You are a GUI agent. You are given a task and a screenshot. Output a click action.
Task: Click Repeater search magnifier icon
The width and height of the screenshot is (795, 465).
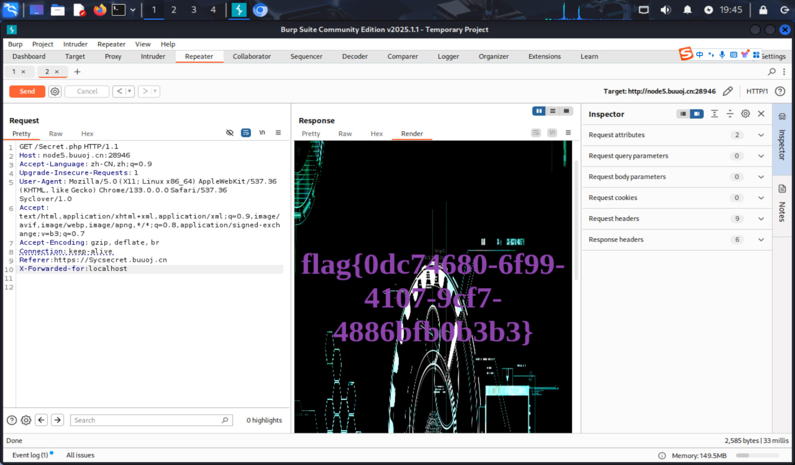pyautogui.click(x=772, y=71)
